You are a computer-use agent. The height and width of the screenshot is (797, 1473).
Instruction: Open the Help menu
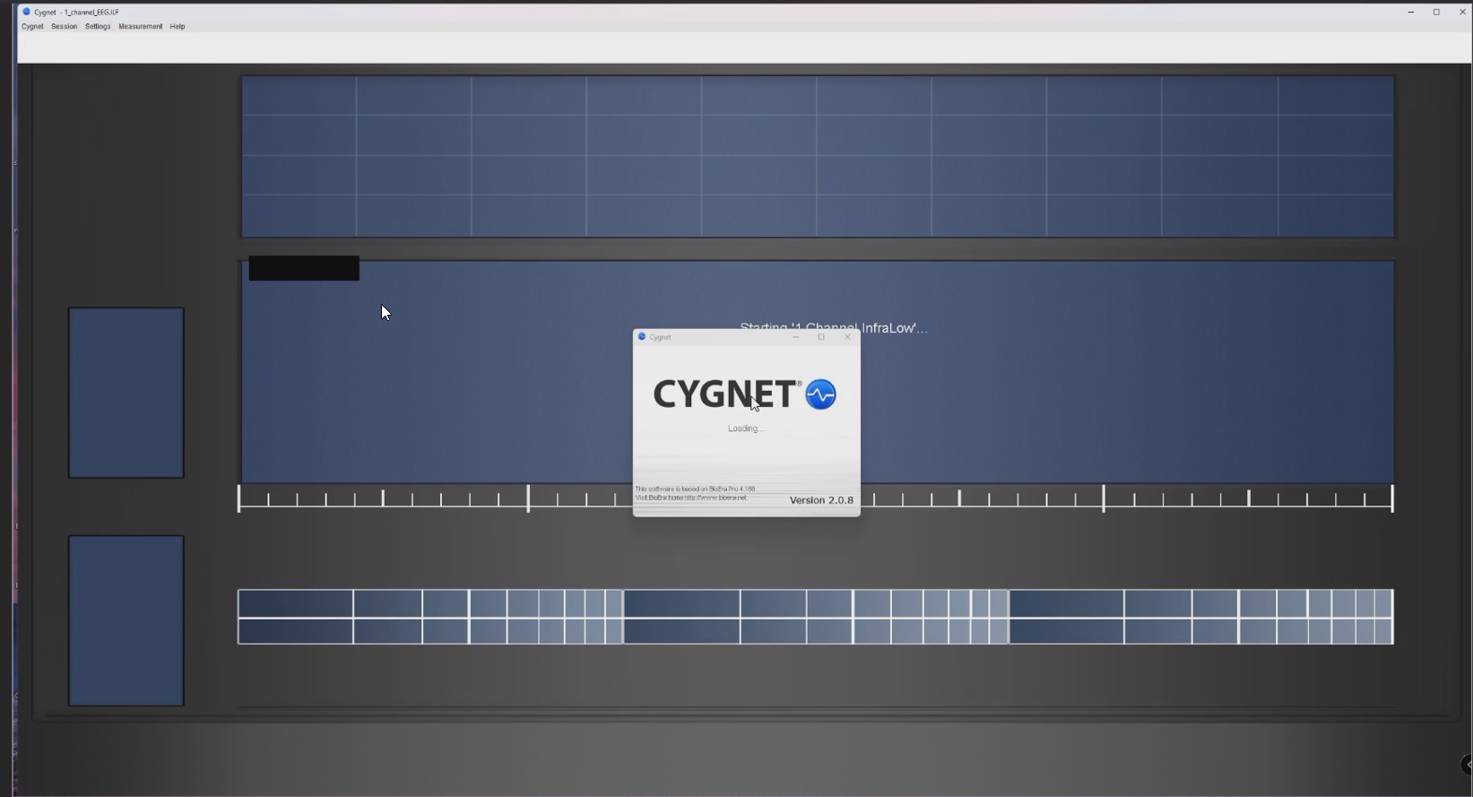[x=178, y=27]
